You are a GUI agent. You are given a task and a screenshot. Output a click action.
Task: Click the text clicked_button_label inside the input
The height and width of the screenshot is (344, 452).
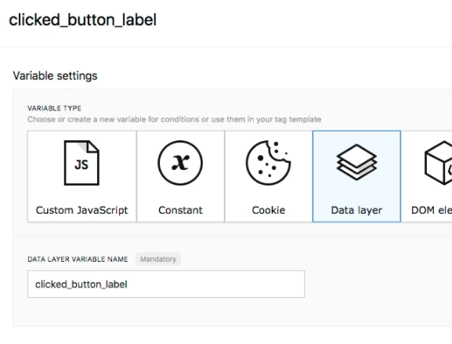(x=81, y=284)
